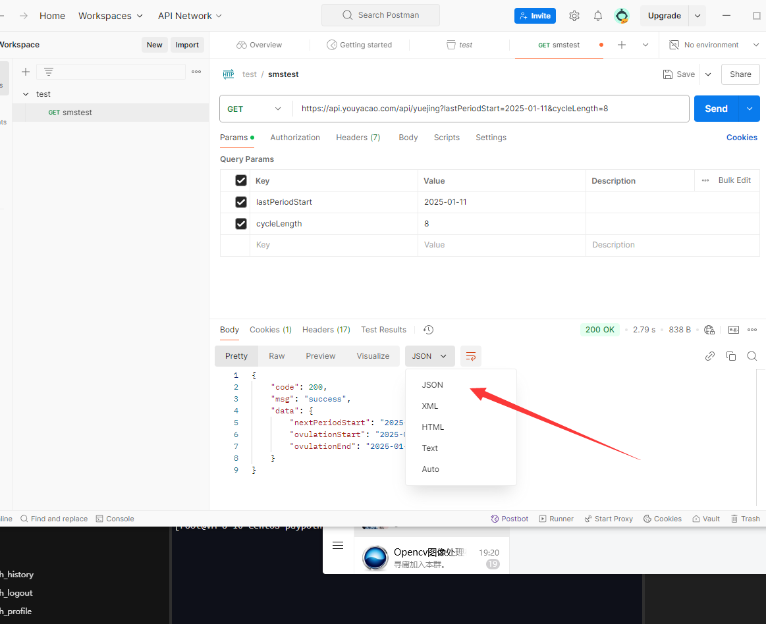The width and height of the screenshot is (766, 624).
Task: Uncheck lastPeriodStart parameter
Action: 241,201
